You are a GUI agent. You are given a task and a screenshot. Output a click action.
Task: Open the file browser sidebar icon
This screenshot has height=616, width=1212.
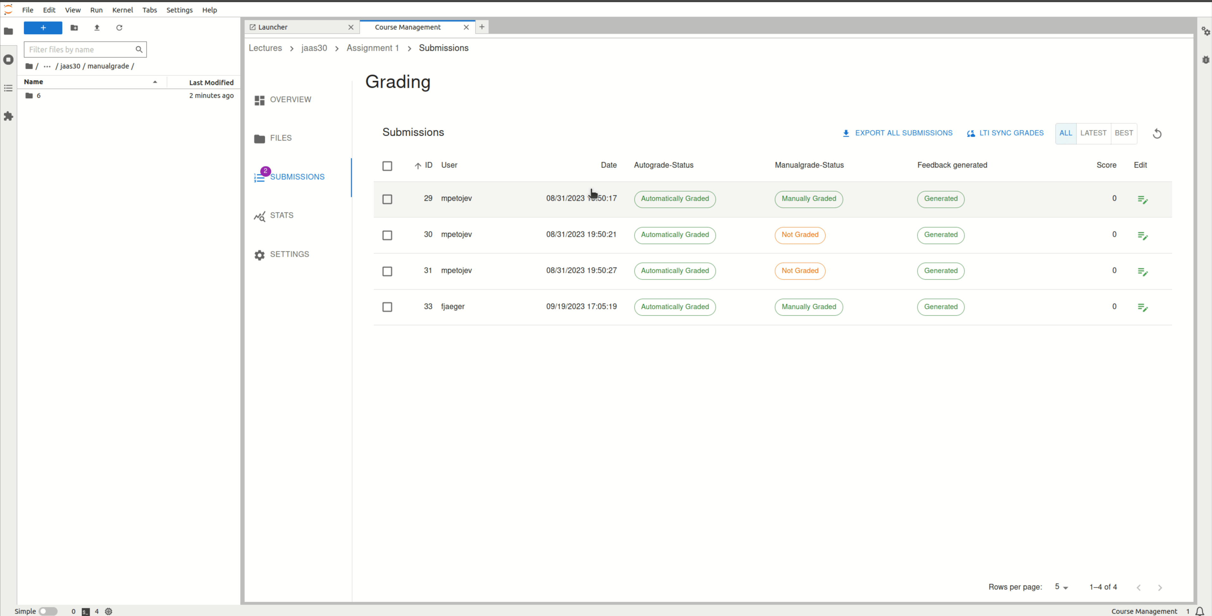[9, 31]
